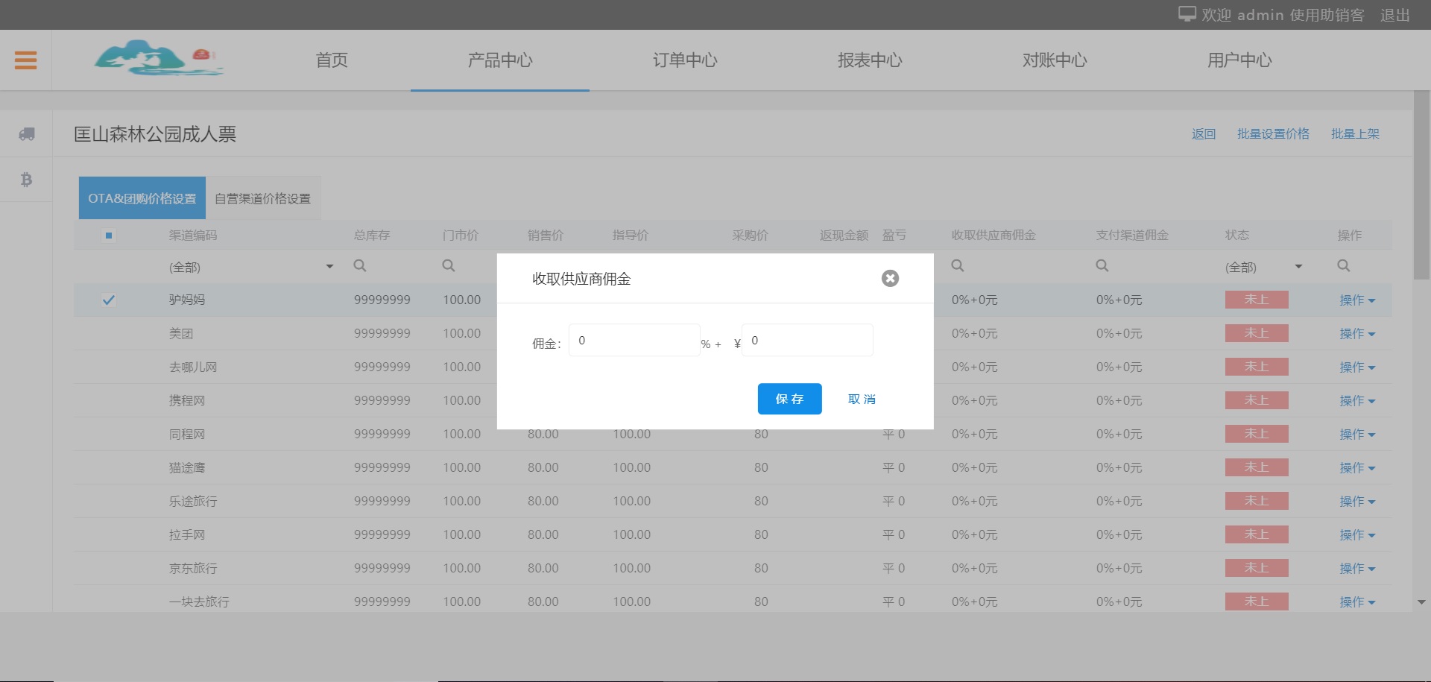Switch to 自营渠道价格设置 tab
Image resolution: width=1431 pixels, height=682 pixels.
262,198
